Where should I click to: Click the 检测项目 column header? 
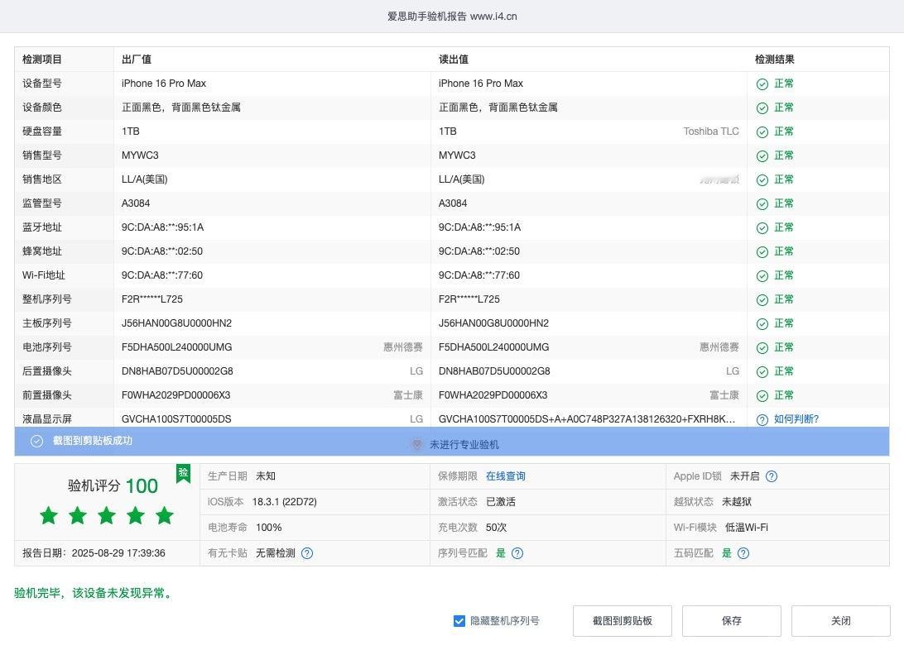point(42,60)
